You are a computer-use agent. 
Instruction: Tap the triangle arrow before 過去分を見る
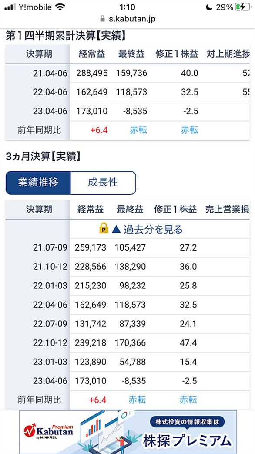[x=116, y=230]
